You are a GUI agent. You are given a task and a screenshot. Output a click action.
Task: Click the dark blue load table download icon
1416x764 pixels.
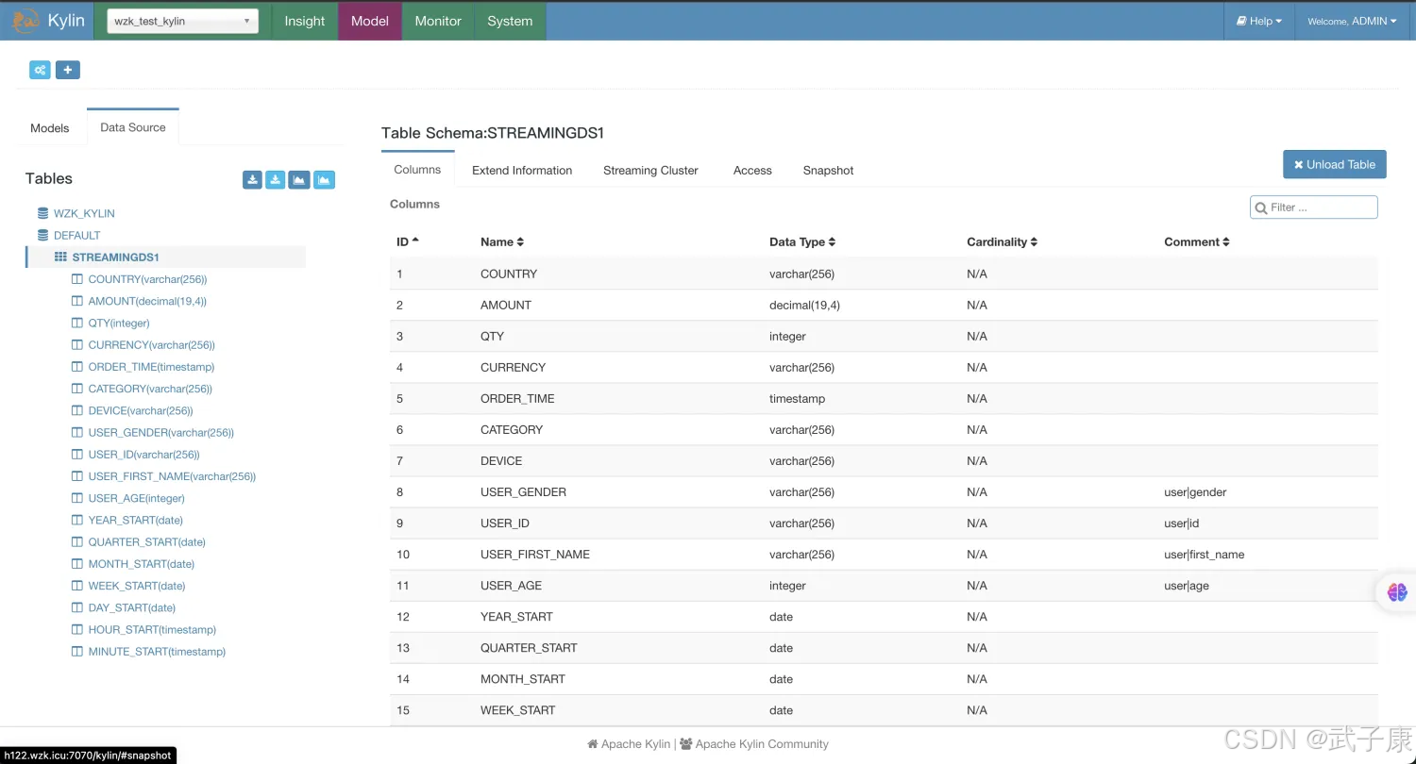tap(252, 180)
